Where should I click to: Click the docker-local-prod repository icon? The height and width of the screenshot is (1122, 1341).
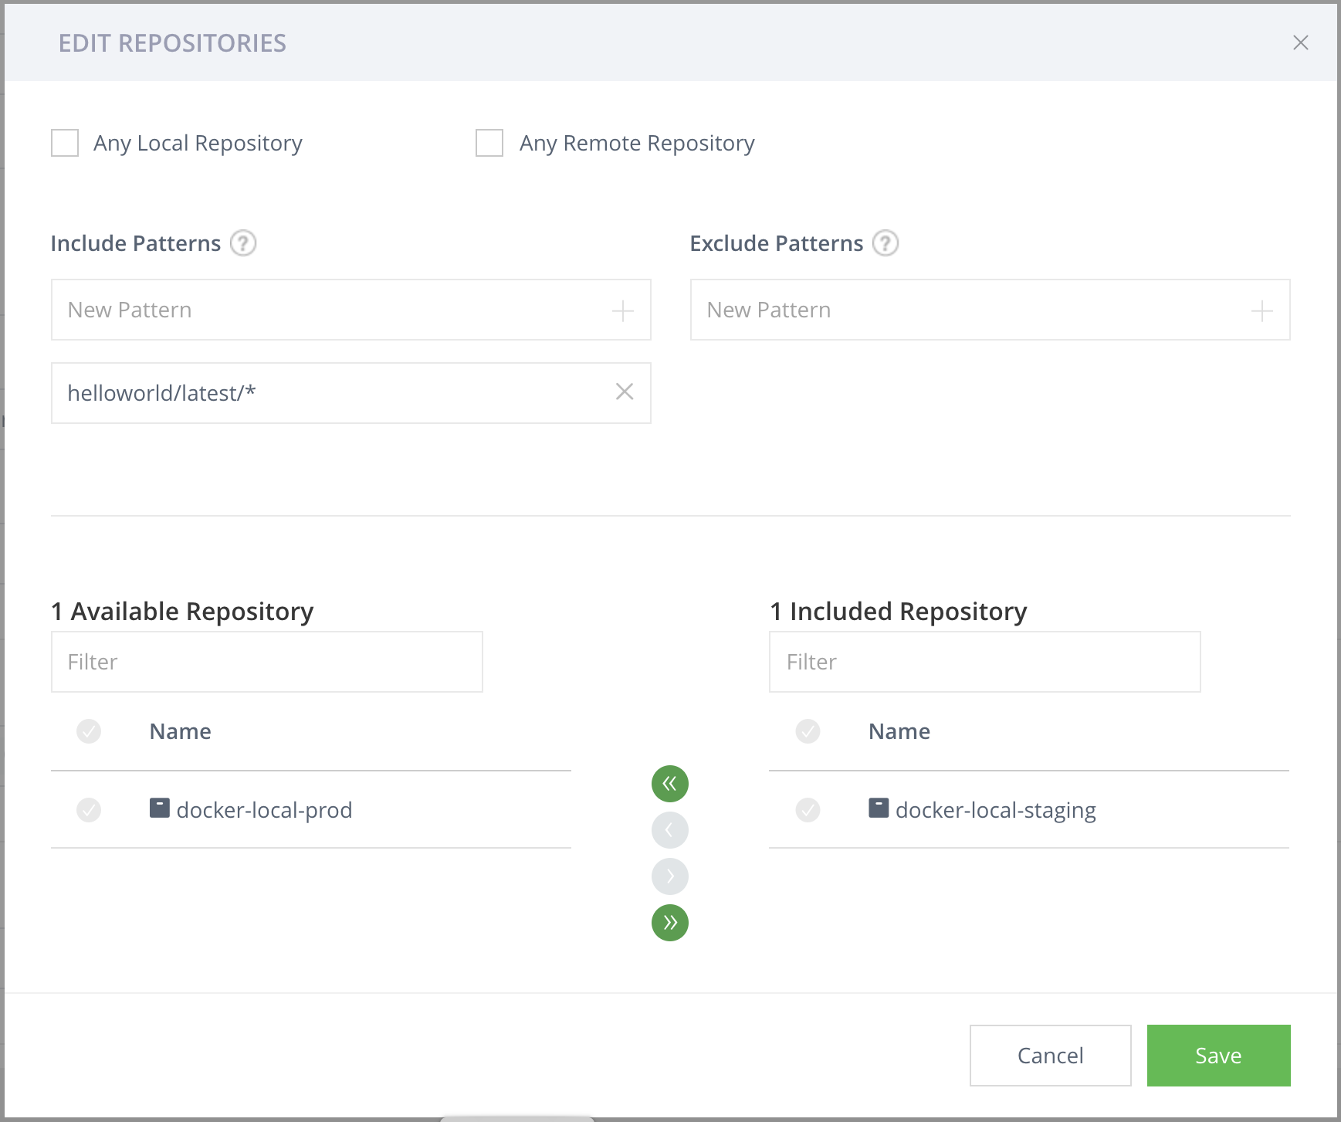[159, 808]
